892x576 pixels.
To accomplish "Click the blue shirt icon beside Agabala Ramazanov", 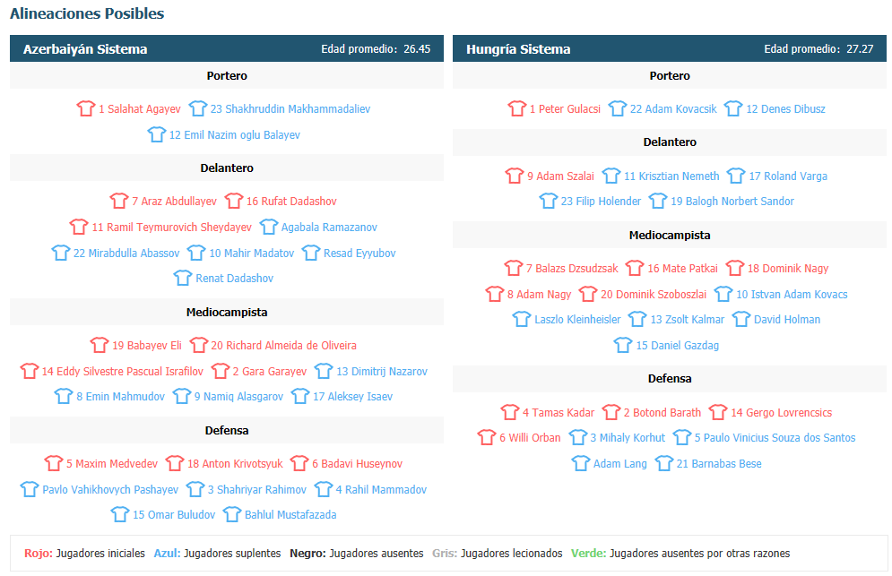I will [269, 227].
